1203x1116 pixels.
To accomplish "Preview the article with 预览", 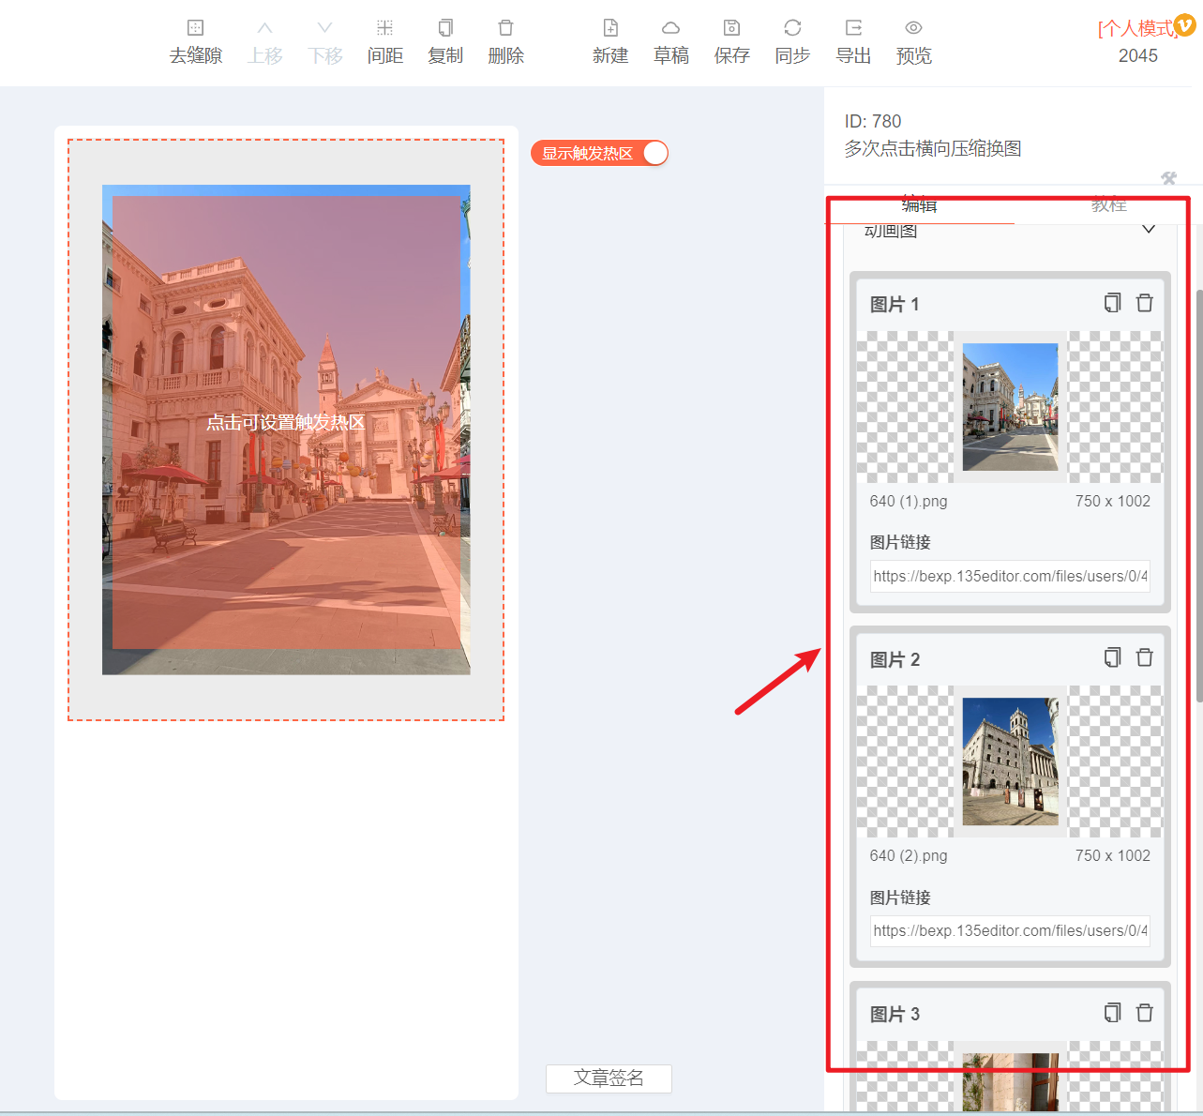I will (913, 42).
